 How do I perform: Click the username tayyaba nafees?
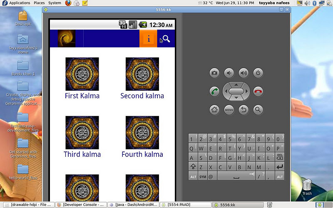(x=274, y=3)
